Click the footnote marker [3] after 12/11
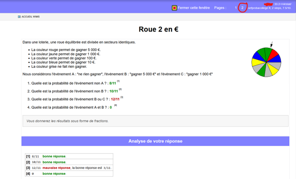 pos(122,97)
